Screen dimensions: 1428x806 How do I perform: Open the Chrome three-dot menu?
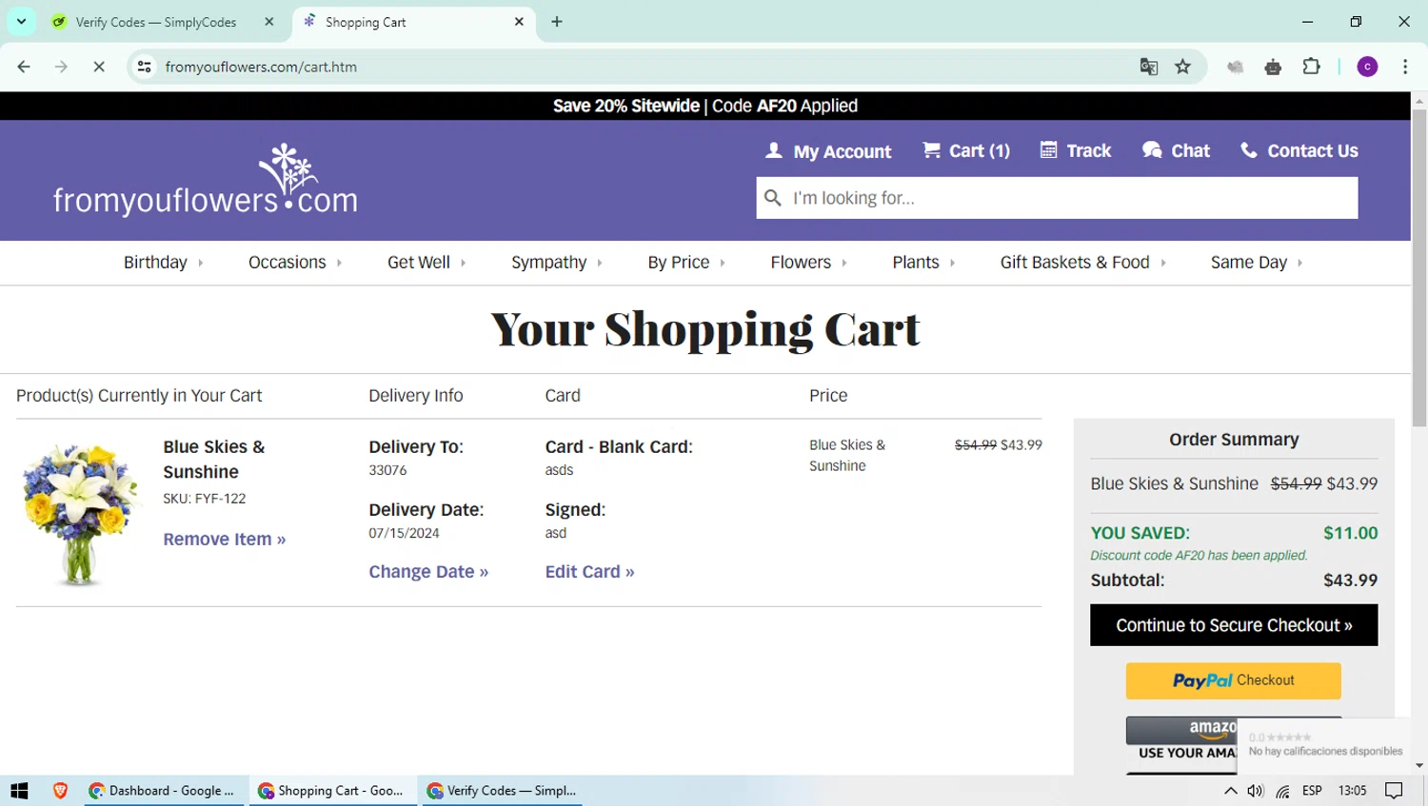point(1405,67)
